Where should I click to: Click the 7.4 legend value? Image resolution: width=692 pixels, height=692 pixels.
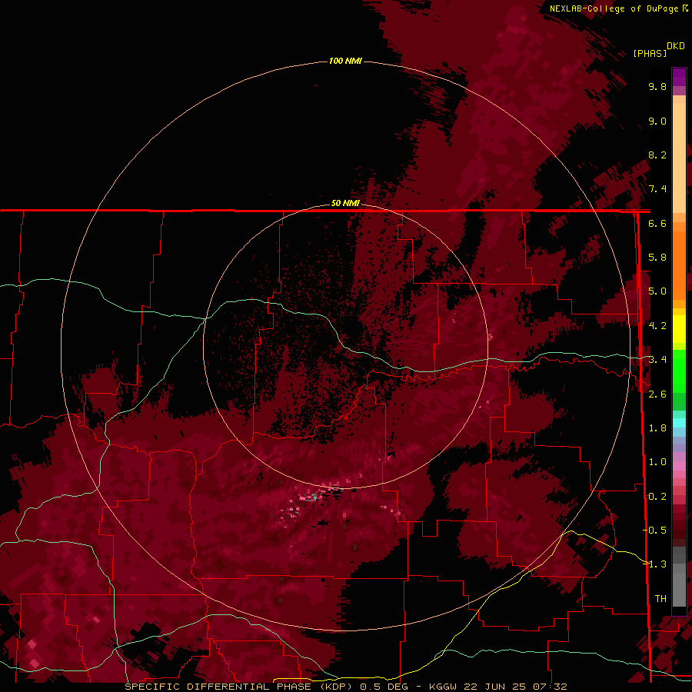(x=657, y=189)
